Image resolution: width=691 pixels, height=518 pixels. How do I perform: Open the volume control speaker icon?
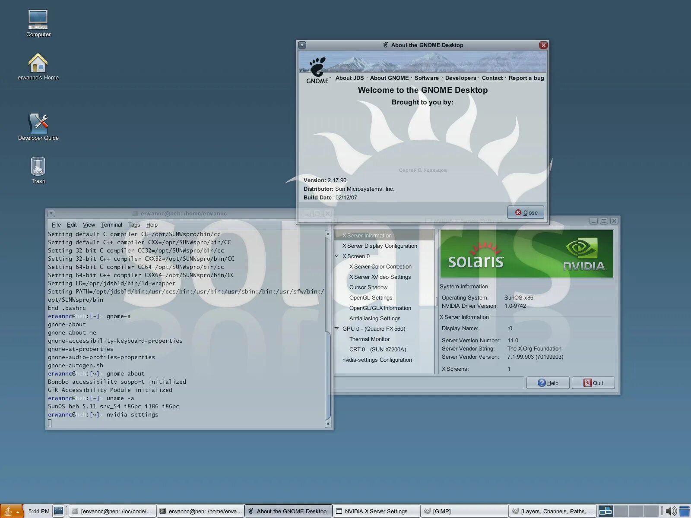[671, 511]
